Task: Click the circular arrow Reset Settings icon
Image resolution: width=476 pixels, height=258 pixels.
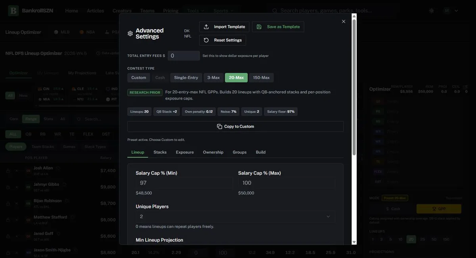Action: tap(206, 40)
